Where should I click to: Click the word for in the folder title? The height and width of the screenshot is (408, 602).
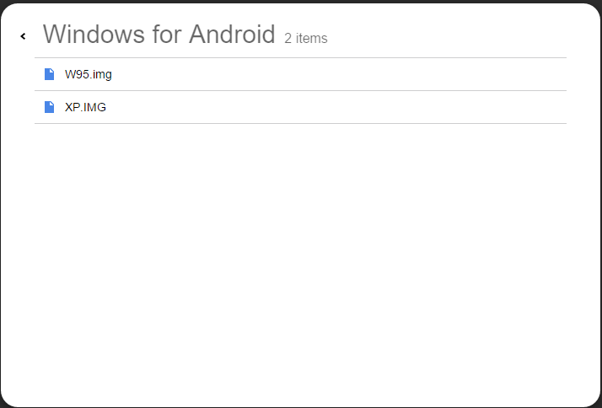point(167,35)
